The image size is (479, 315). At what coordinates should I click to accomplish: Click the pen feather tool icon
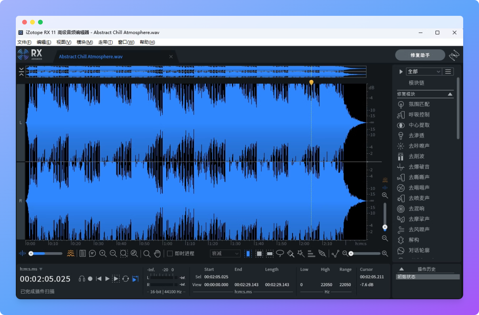coord(322,253)
